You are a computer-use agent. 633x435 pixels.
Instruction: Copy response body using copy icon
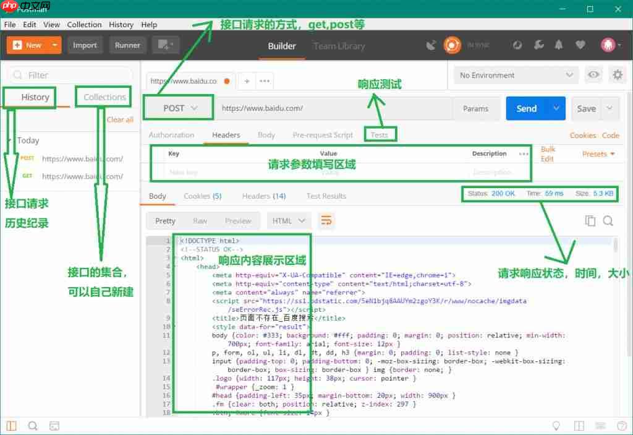[590, 221]
